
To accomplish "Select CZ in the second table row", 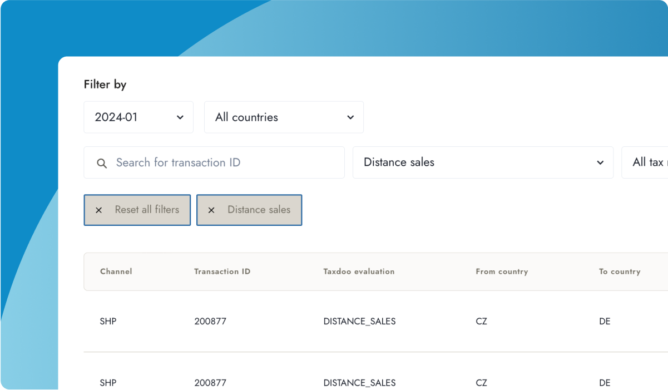I will tap(482, 383).
